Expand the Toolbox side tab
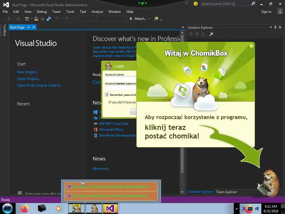This screenshot has width=285, height=214. pyautogui.click(x=5, y=30)
